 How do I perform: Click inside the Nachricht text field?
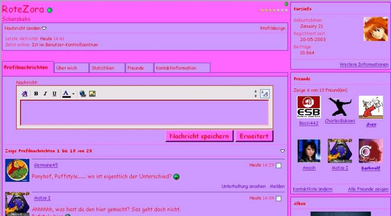pyautogui.click(x=144, y=112)
